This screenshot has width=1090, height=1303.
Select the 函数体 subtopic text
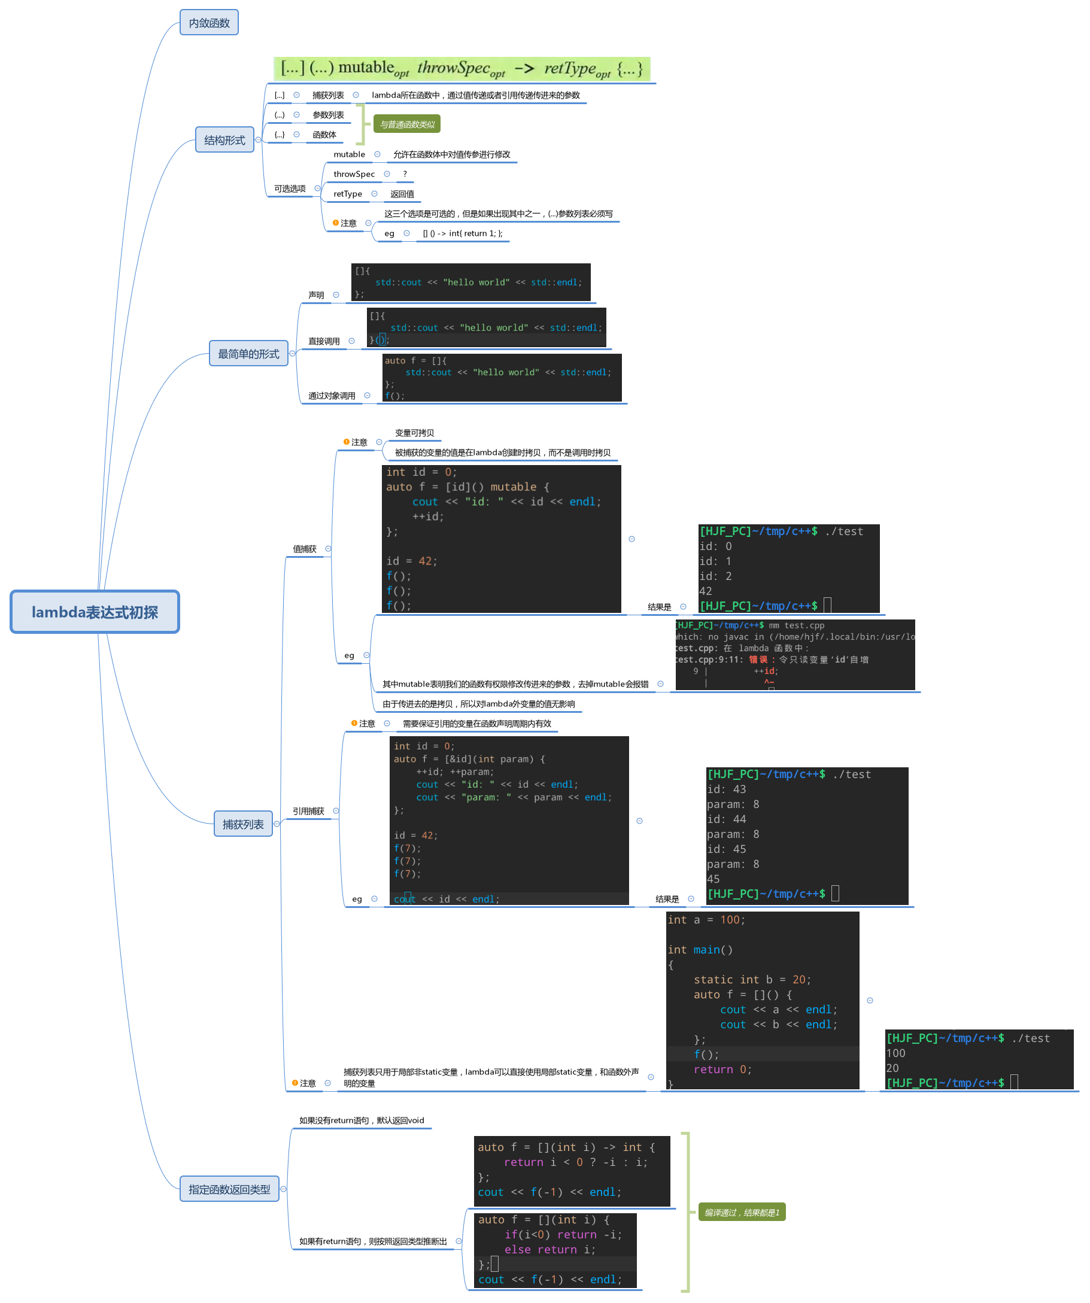324,135
